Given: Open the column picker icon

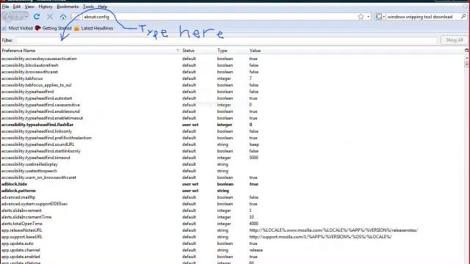Looking at the screenshot, I should tap(467, 51).
